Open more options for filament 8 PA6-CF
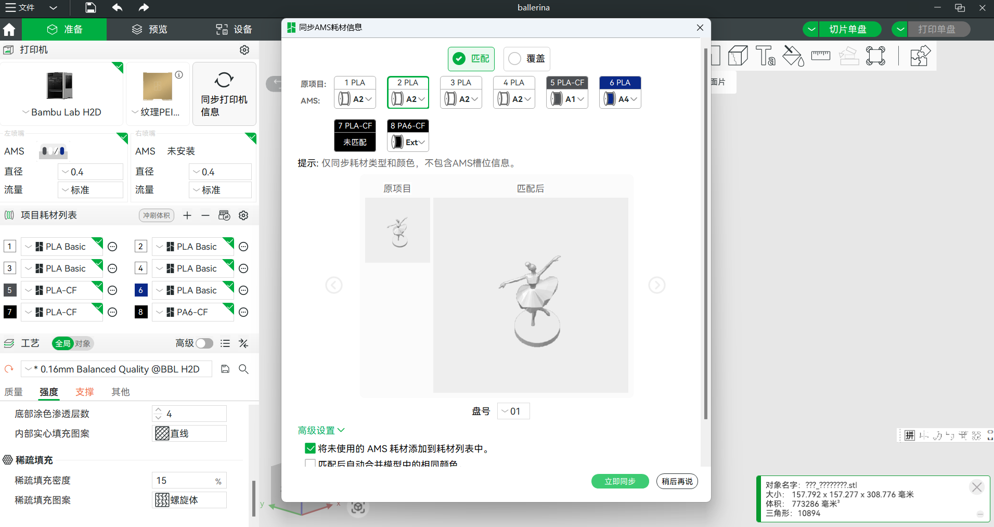The image size is (994, 527). [243, 312]
